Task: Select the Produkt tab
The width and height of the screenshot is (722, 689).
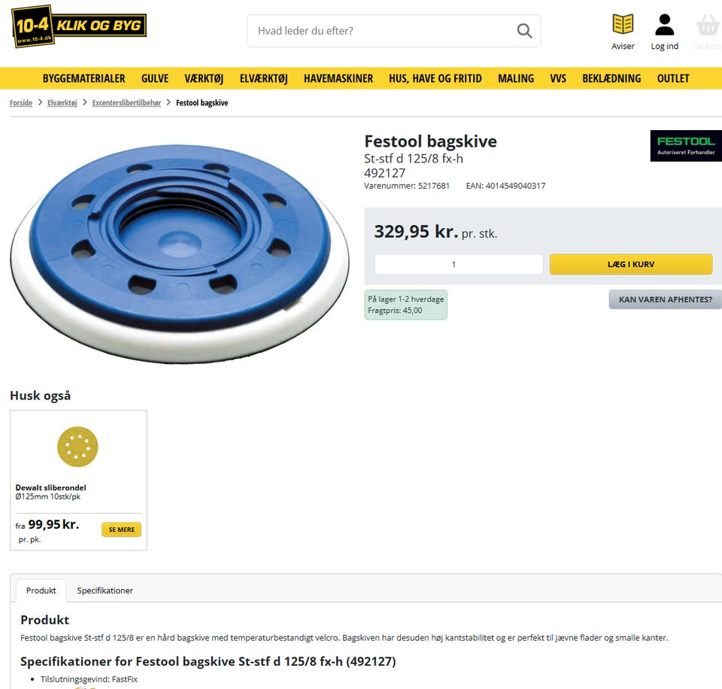Action: coord(41,590)
